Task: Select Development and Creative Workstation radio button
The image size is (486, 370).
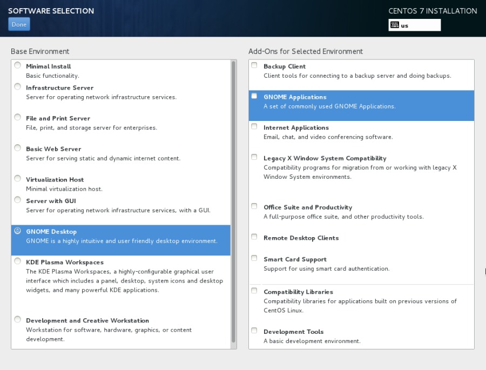Action: [x=18, y=319]
